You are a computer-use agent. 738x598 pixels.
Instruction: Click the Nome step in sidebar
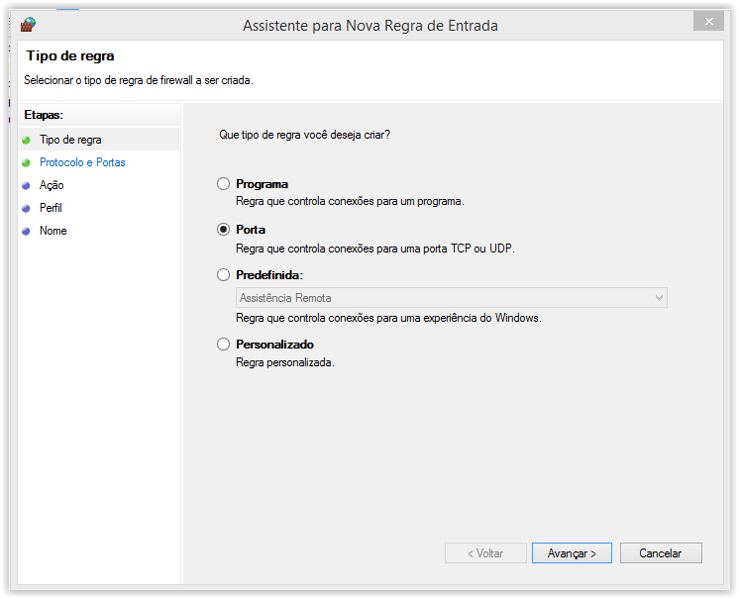coord(53,231)
